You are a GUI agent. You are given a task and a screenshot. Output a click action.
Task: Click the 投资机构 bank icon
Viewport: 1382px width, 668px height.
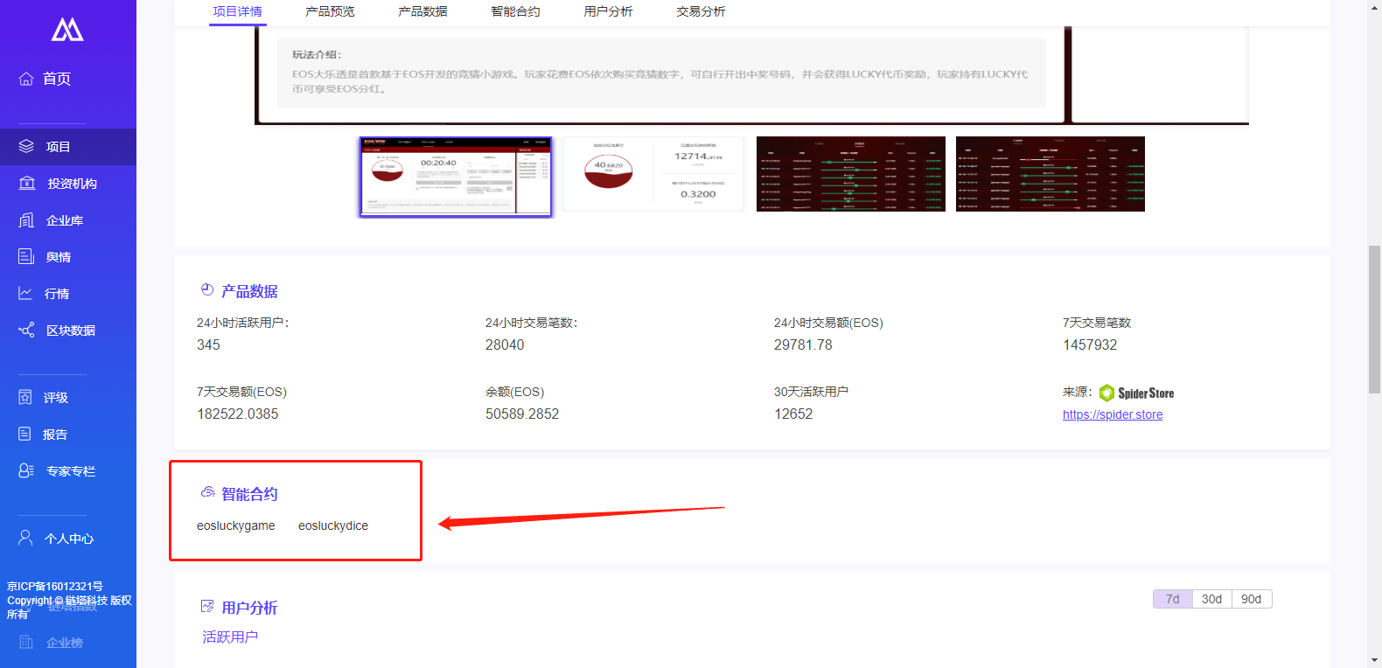pos(27,183)
